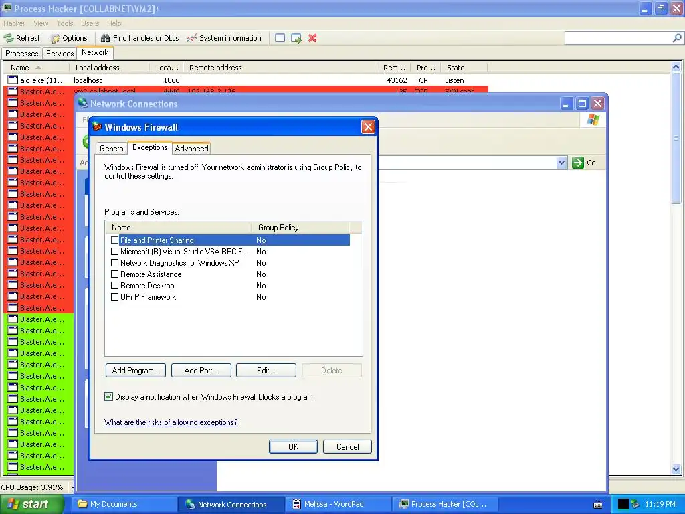Open the General tab in Windows Firewall
This screenshot has height=514, width=685.
[112, 149]
